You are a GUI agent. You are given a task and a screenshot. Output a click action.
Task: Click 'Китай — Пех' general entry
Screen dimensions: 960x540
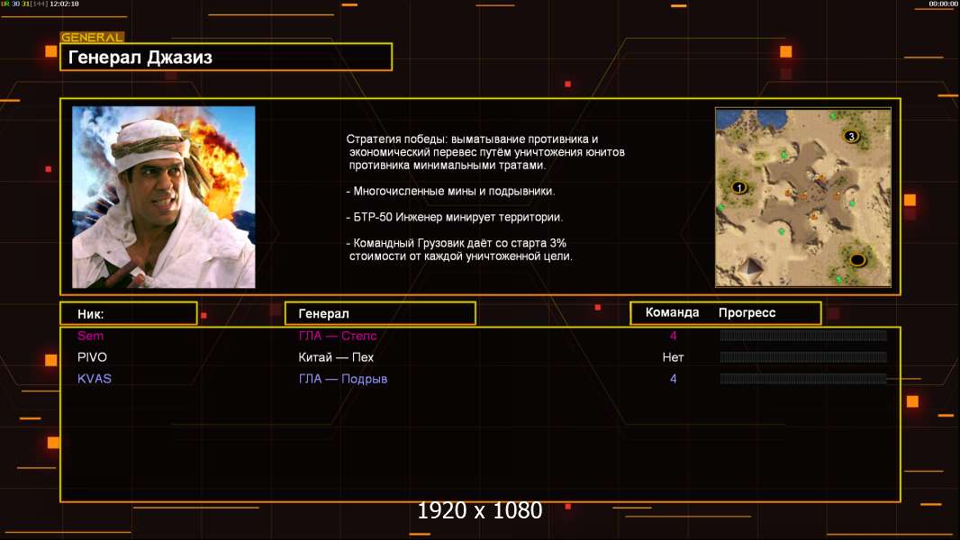click(336, 357)
